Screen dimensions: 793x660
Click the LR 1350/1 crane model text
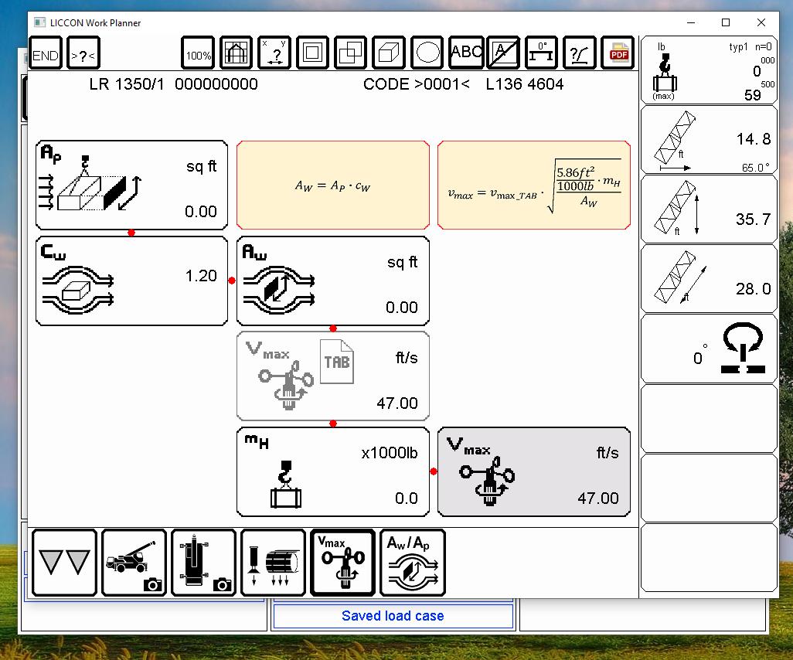127,84
